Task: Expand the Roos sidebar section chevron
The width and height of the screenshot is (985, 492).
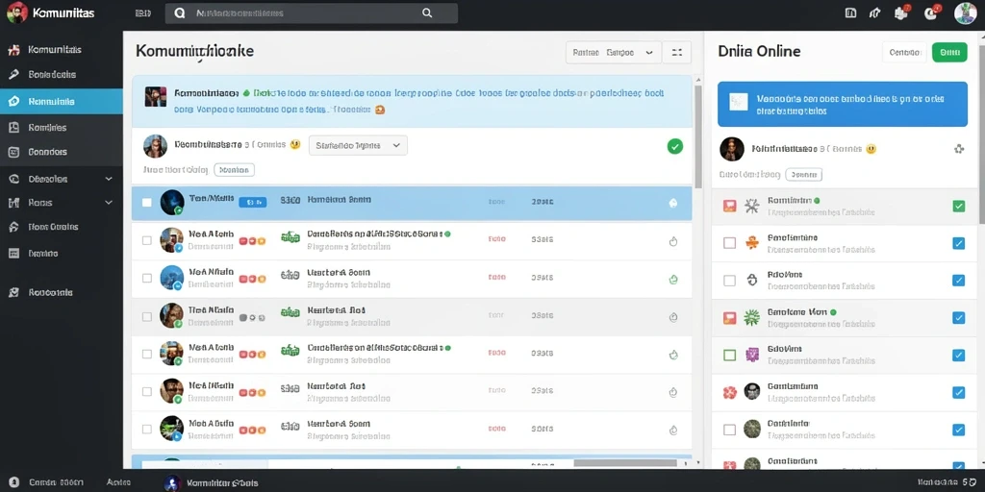Action: coord(109,203)
